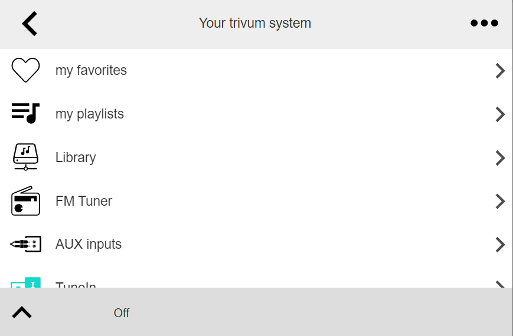513x336 pixels.
Task: Click the back arrow icon
Action: click(x=30, y=24)
